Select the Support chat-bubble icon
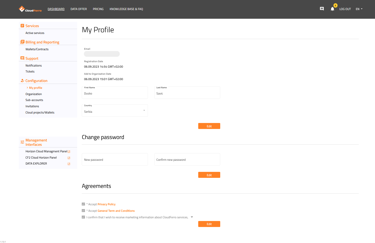Screen dimensions: 375x243 click(x=22, y=58)
